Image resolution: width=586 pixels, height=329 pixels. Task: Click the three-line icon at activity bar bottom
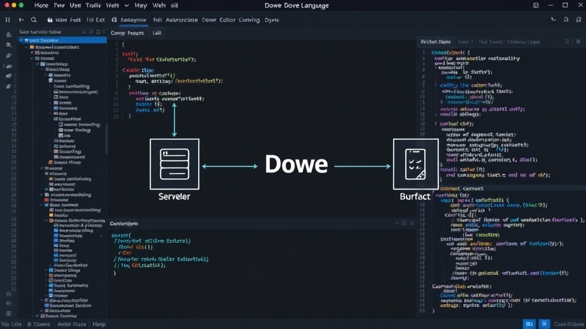(9, 314)
